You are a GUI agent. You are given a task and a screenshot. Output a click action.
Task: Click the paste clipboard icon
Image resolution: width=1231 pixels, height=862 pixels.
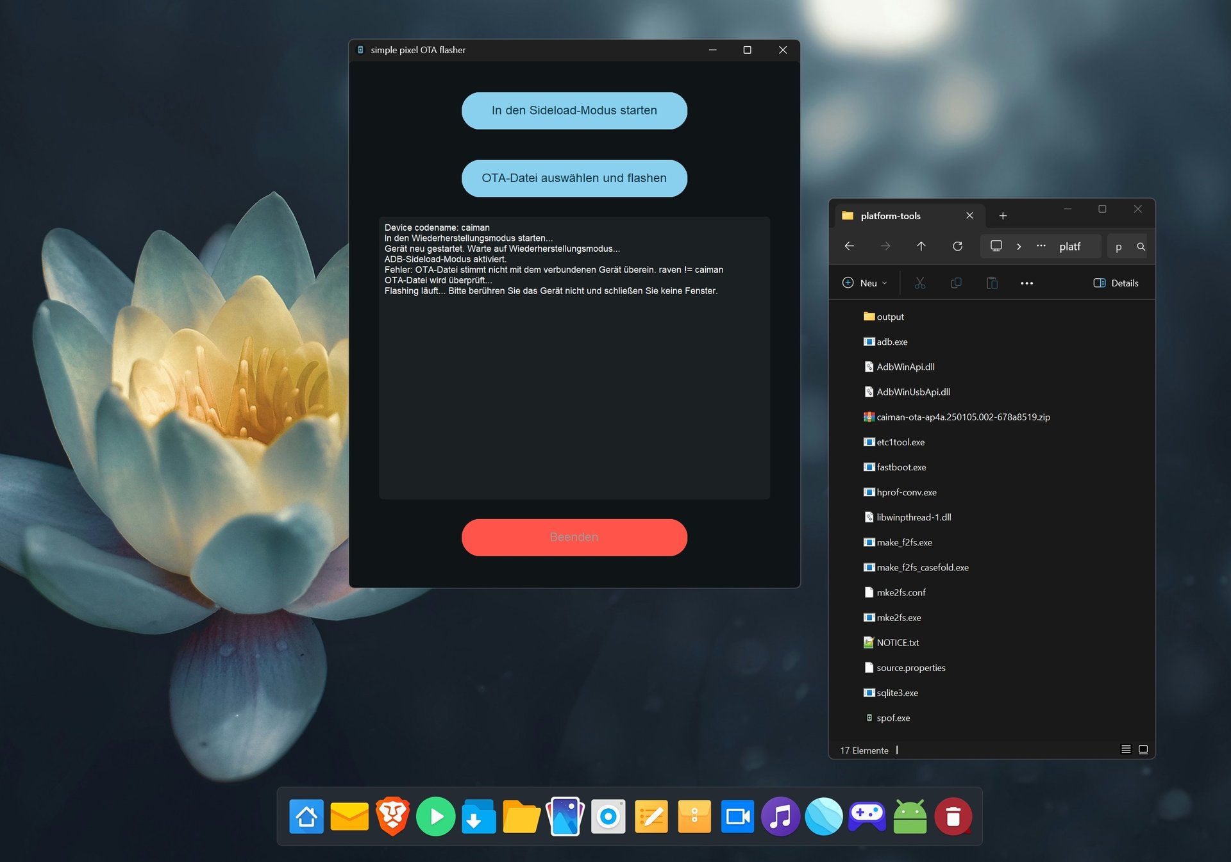pyautogui.click(x=991, y=283)
